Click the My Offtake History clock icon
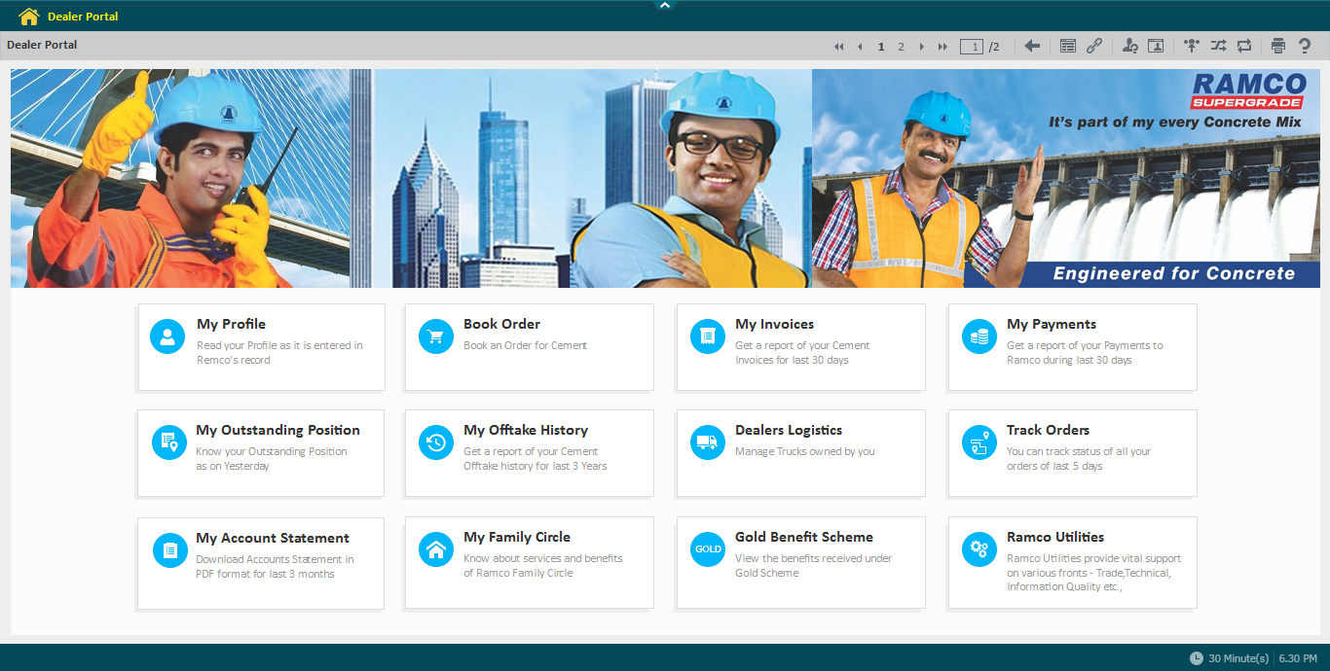The width and height of the screenshot is (1330, 671). tap(436, 442)
